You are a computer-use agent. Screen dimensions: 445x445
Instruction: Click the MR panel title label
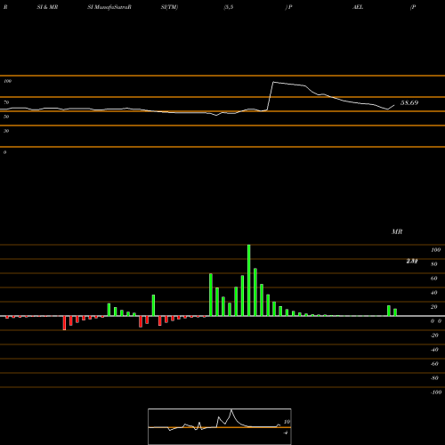397,231
